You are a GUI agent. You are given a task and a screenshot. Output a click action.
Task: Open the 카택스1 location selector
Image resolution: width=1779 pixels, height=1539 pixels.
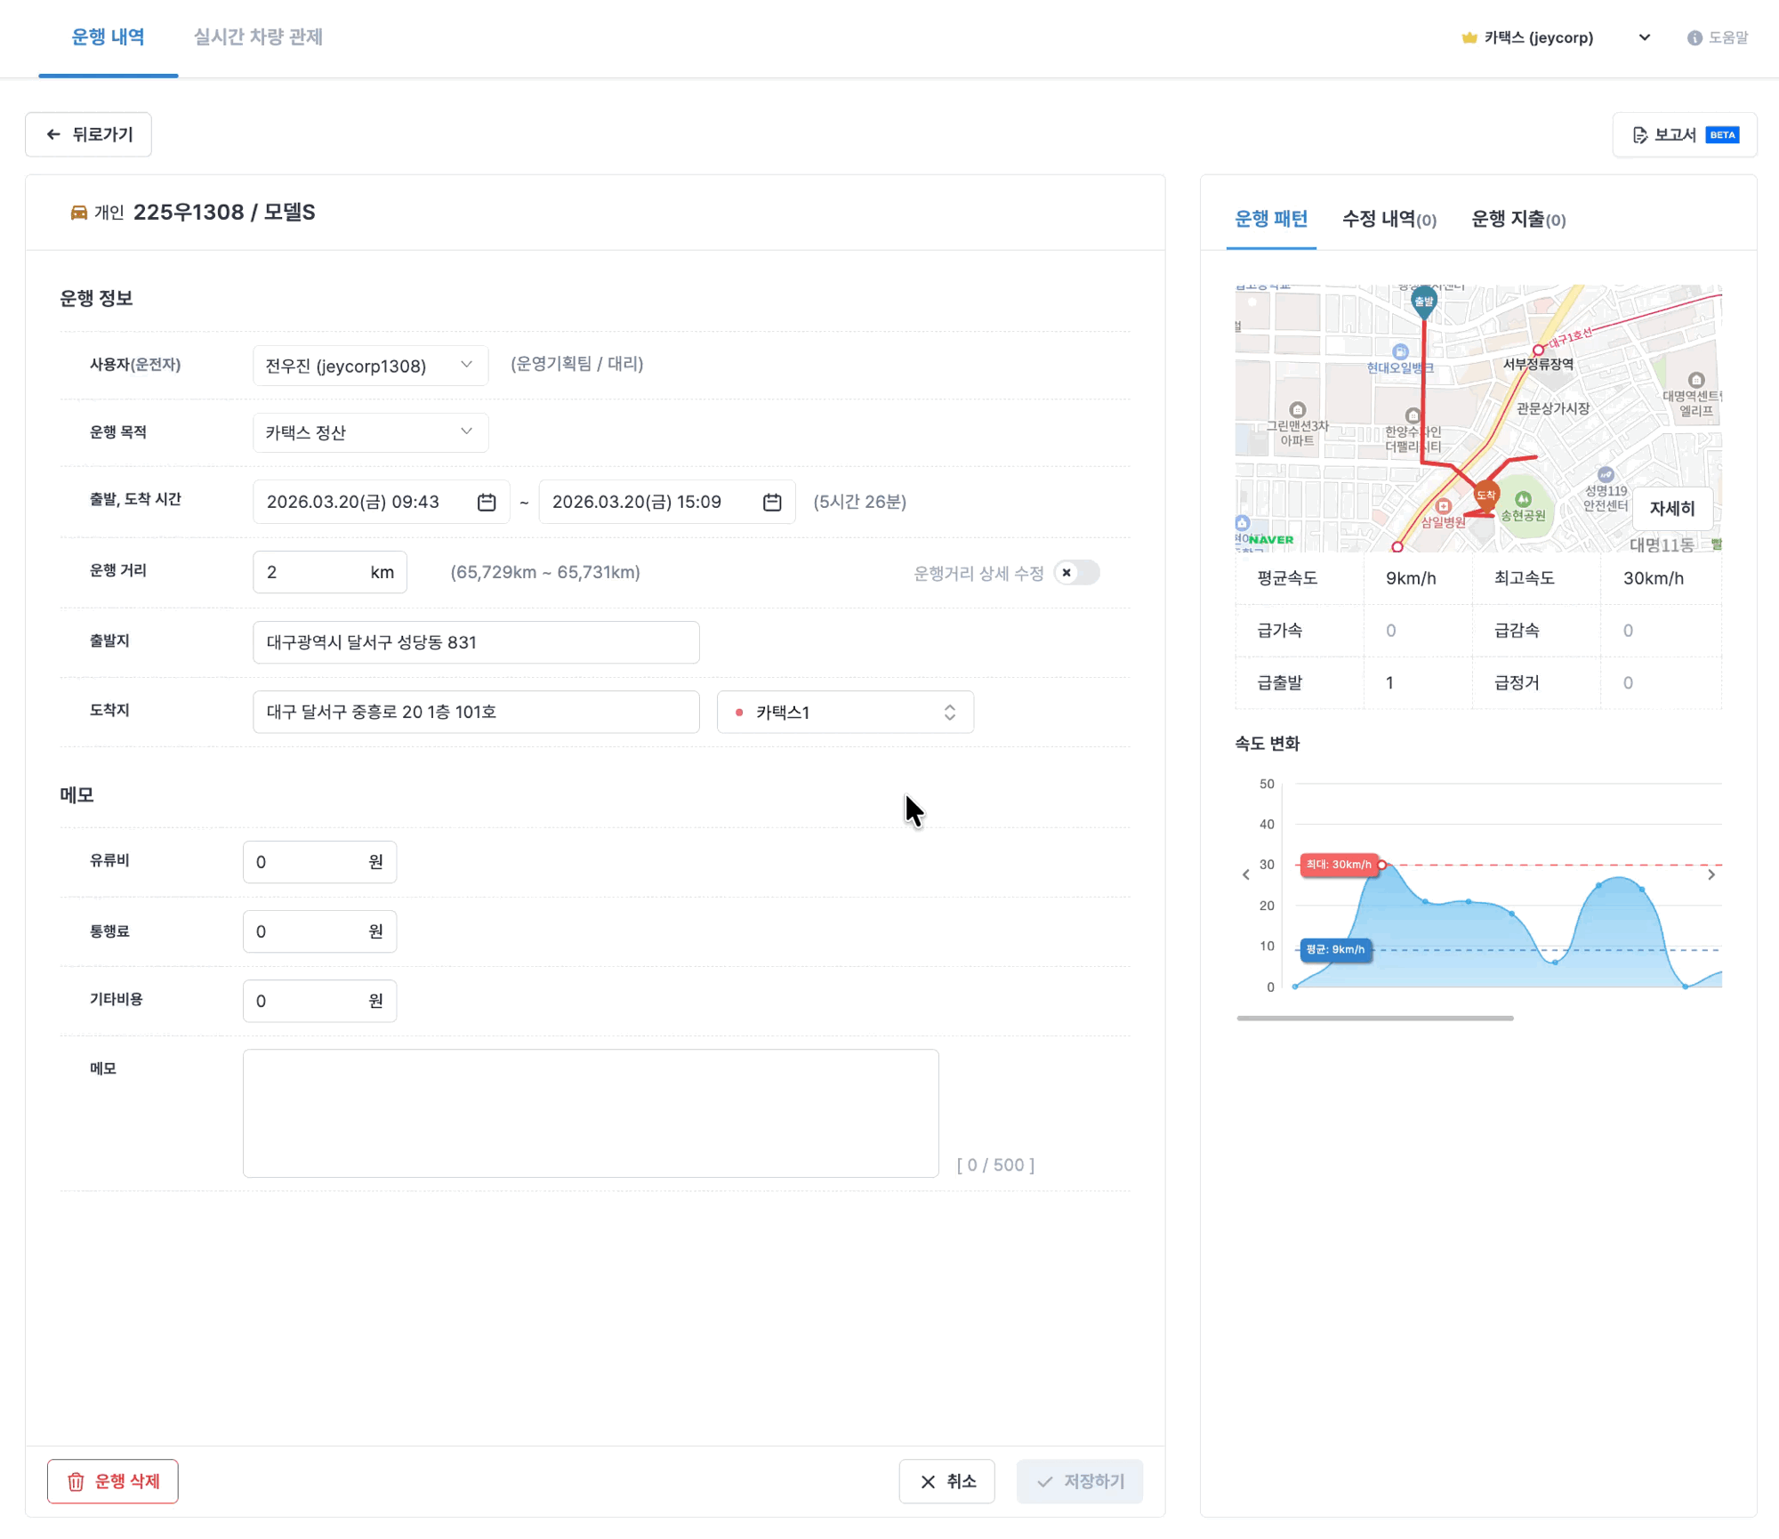845,713
